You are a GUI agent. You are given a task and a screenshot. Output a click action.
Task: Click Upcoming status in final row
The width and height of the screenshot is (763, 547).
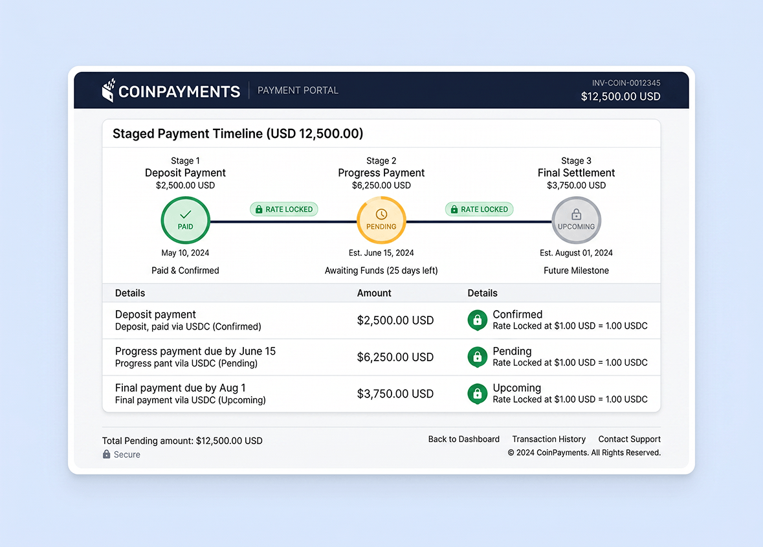pos(517,388)
